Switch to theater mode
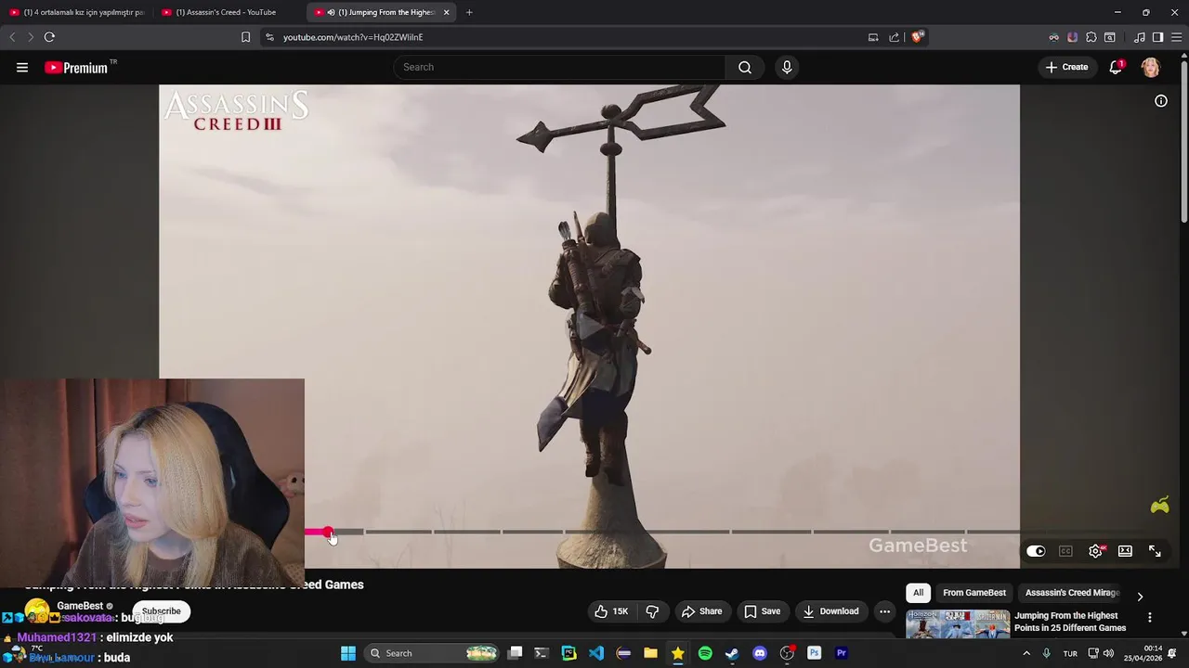1189x668 pixels. click(1125, 551)
